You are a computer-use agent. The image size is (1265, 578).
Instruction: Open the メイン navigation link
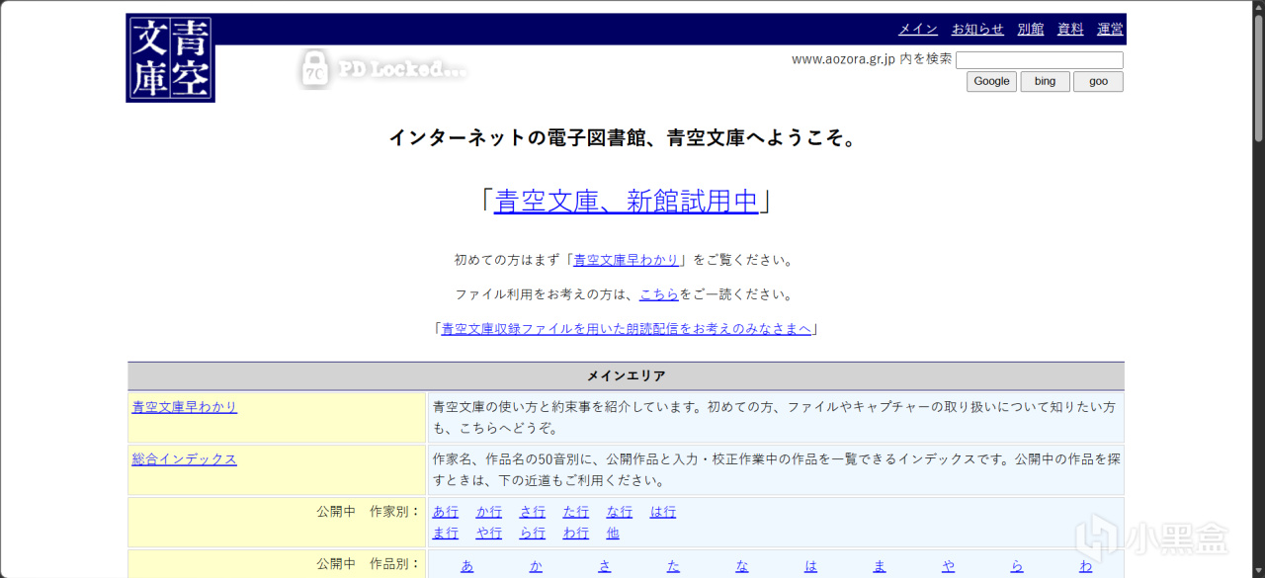tap(918, 29)
